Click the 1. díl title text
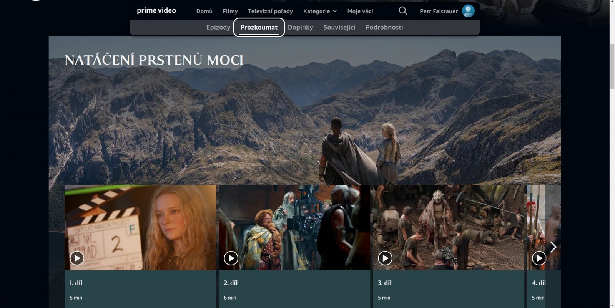Viewport: 615px width, 308px height. click(76, 283)
